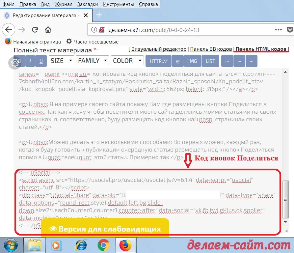Switch to Firefox in the taskbar
The width and height of the screenshot is (294, 253).
(125, 245)
